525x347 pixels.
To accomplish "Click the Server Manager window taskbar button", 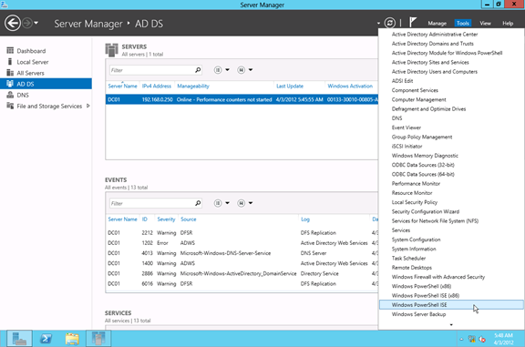I will coord(98,339).
